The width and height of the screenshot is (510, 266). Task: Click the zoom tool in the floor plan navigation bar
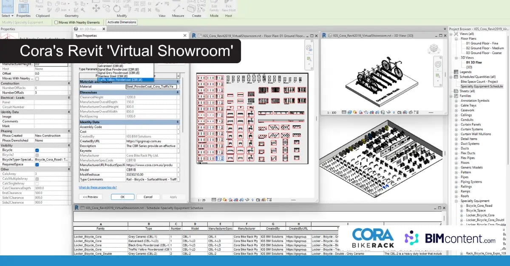click(x=310, y=60)
